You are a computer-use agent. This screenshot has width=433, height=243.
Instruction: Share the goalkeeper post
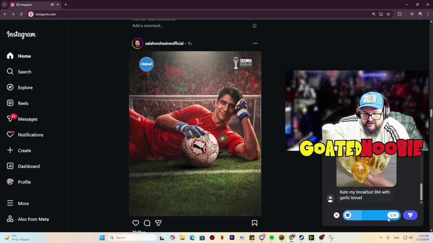[x=158, y=223]
